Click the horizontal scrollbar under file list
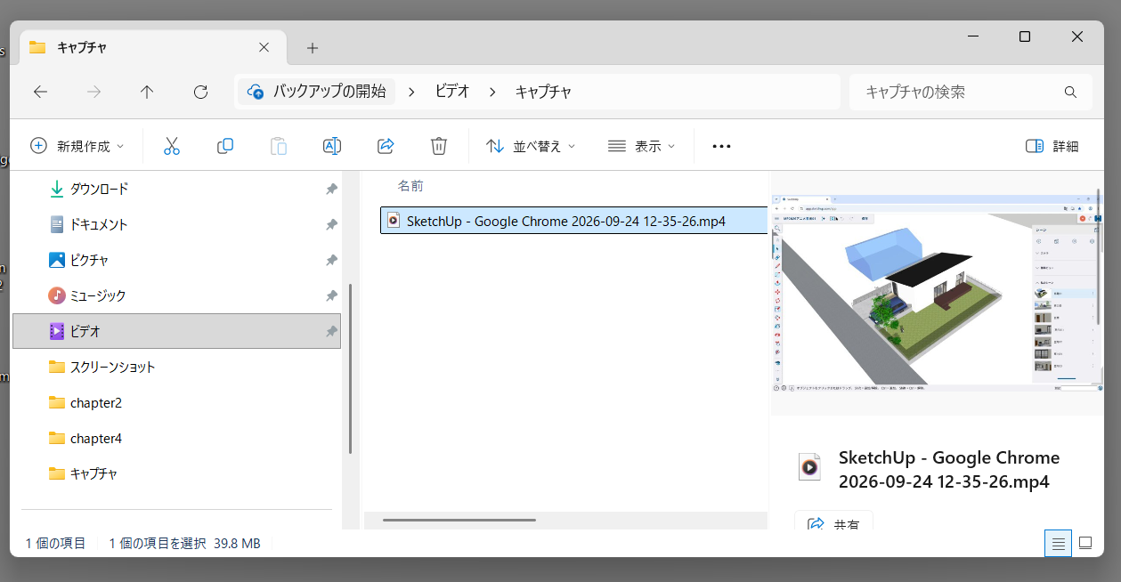Viewport: 1121px width, 582px height. 459,520
